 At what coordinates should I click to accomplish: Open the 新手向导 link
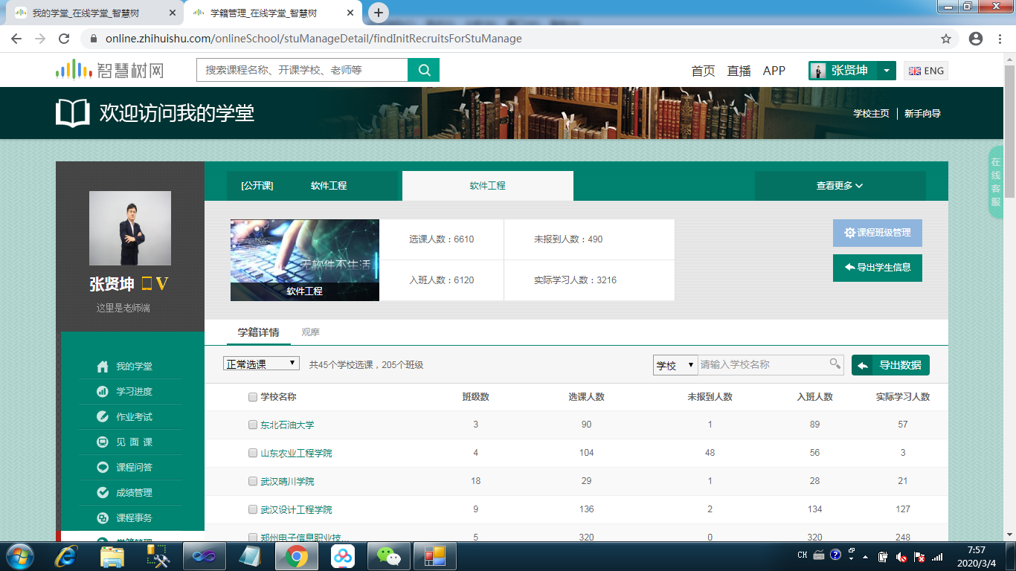(x=922, y=114)
